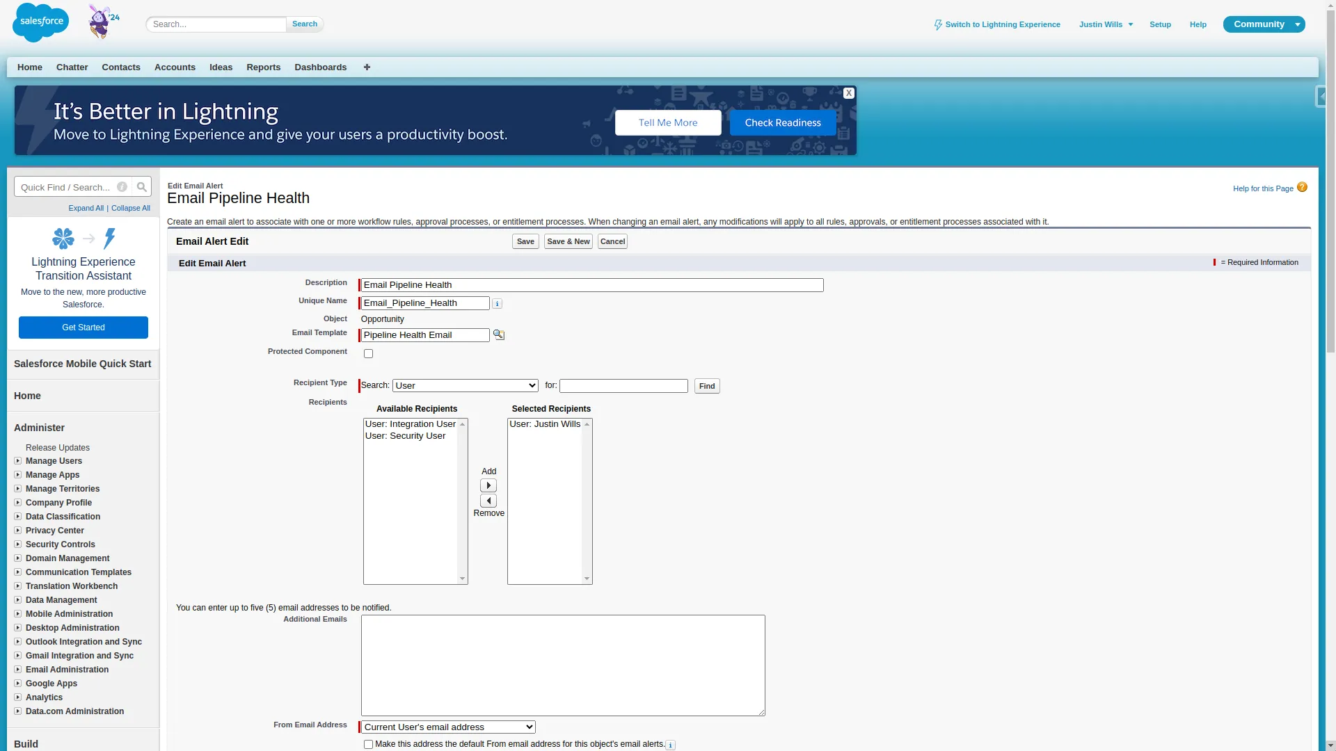Expand the Manage Territories tree node
The height and width of the screenshot is (751, 1336).
(x=17, y=489)
